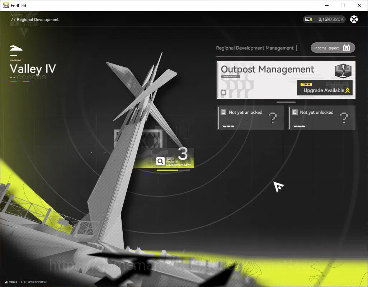This screenshot has width=368, height=287.
Task: Click the small square icon on Outpost card
Action: click(x=223, y=93)
